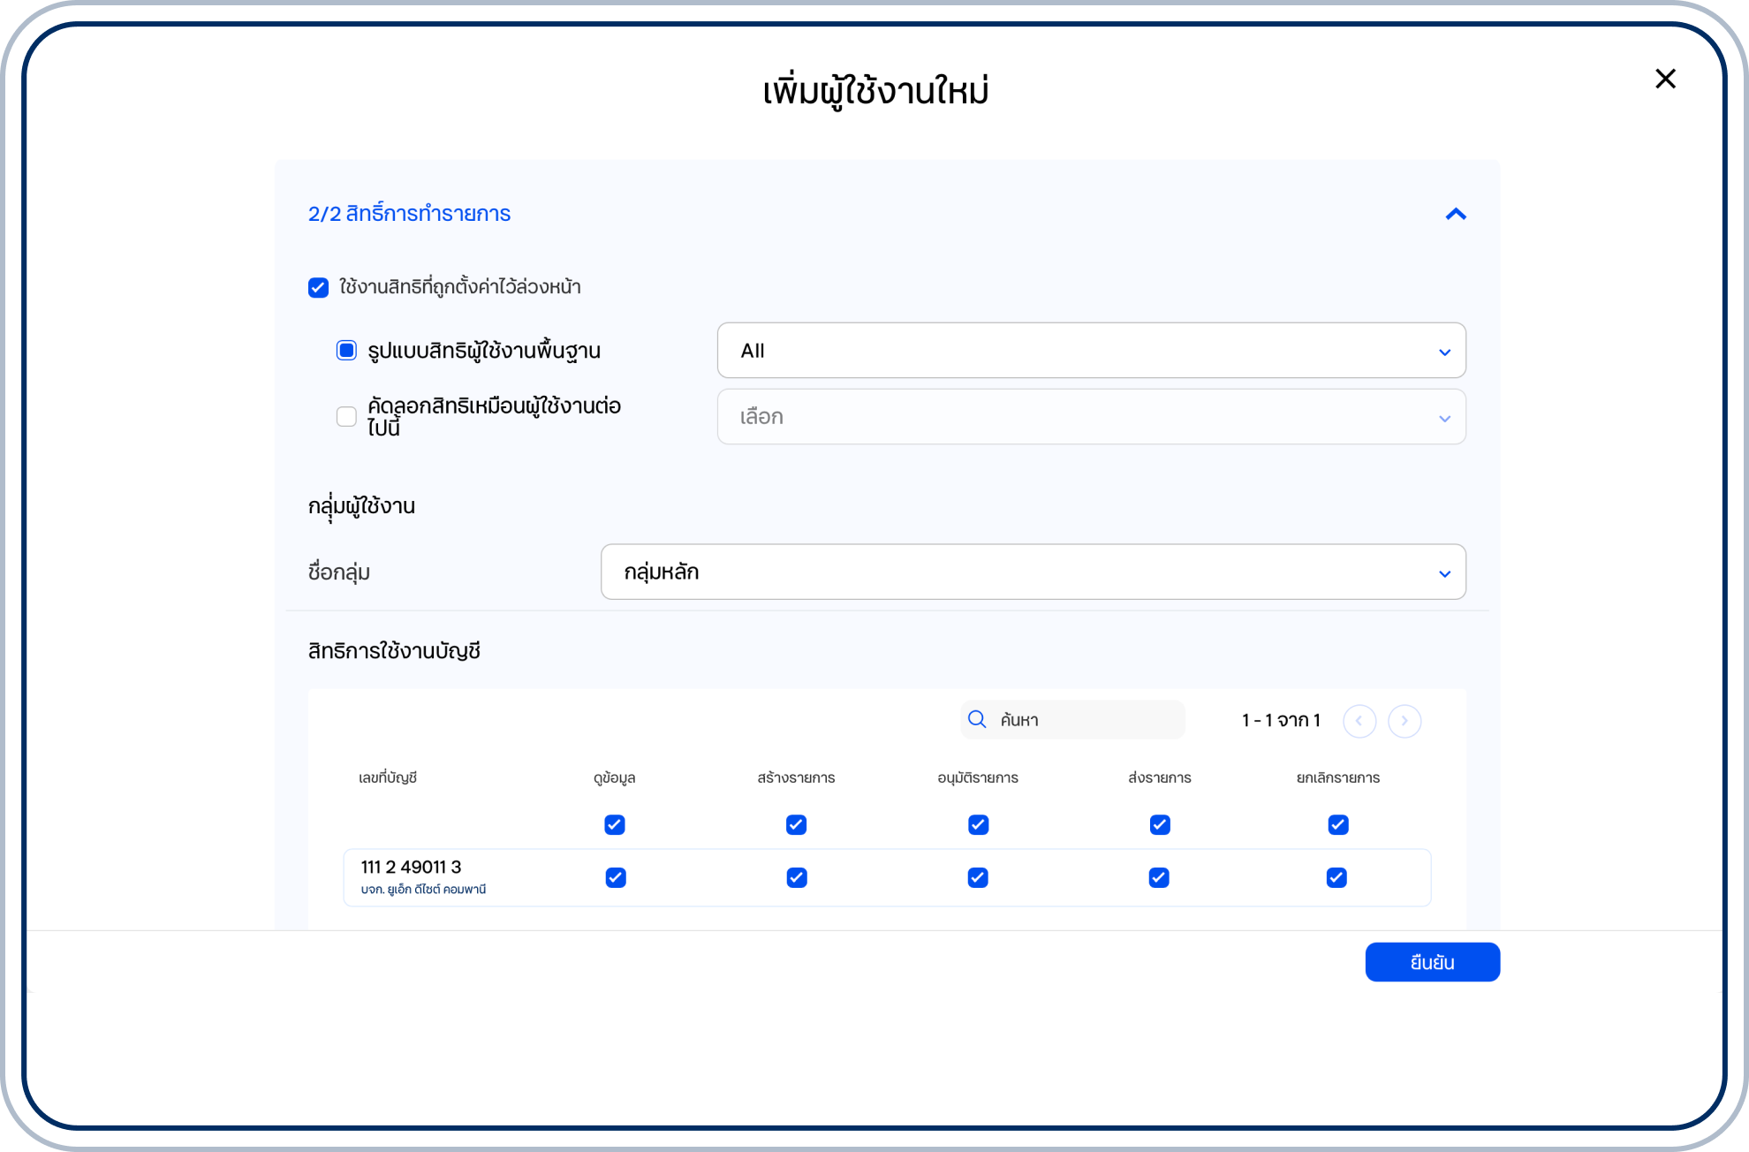1749x1152 pixels.
Task: Open the กลุ่มหลัก group name dropdown
Action: click(x=1033, y=572)
